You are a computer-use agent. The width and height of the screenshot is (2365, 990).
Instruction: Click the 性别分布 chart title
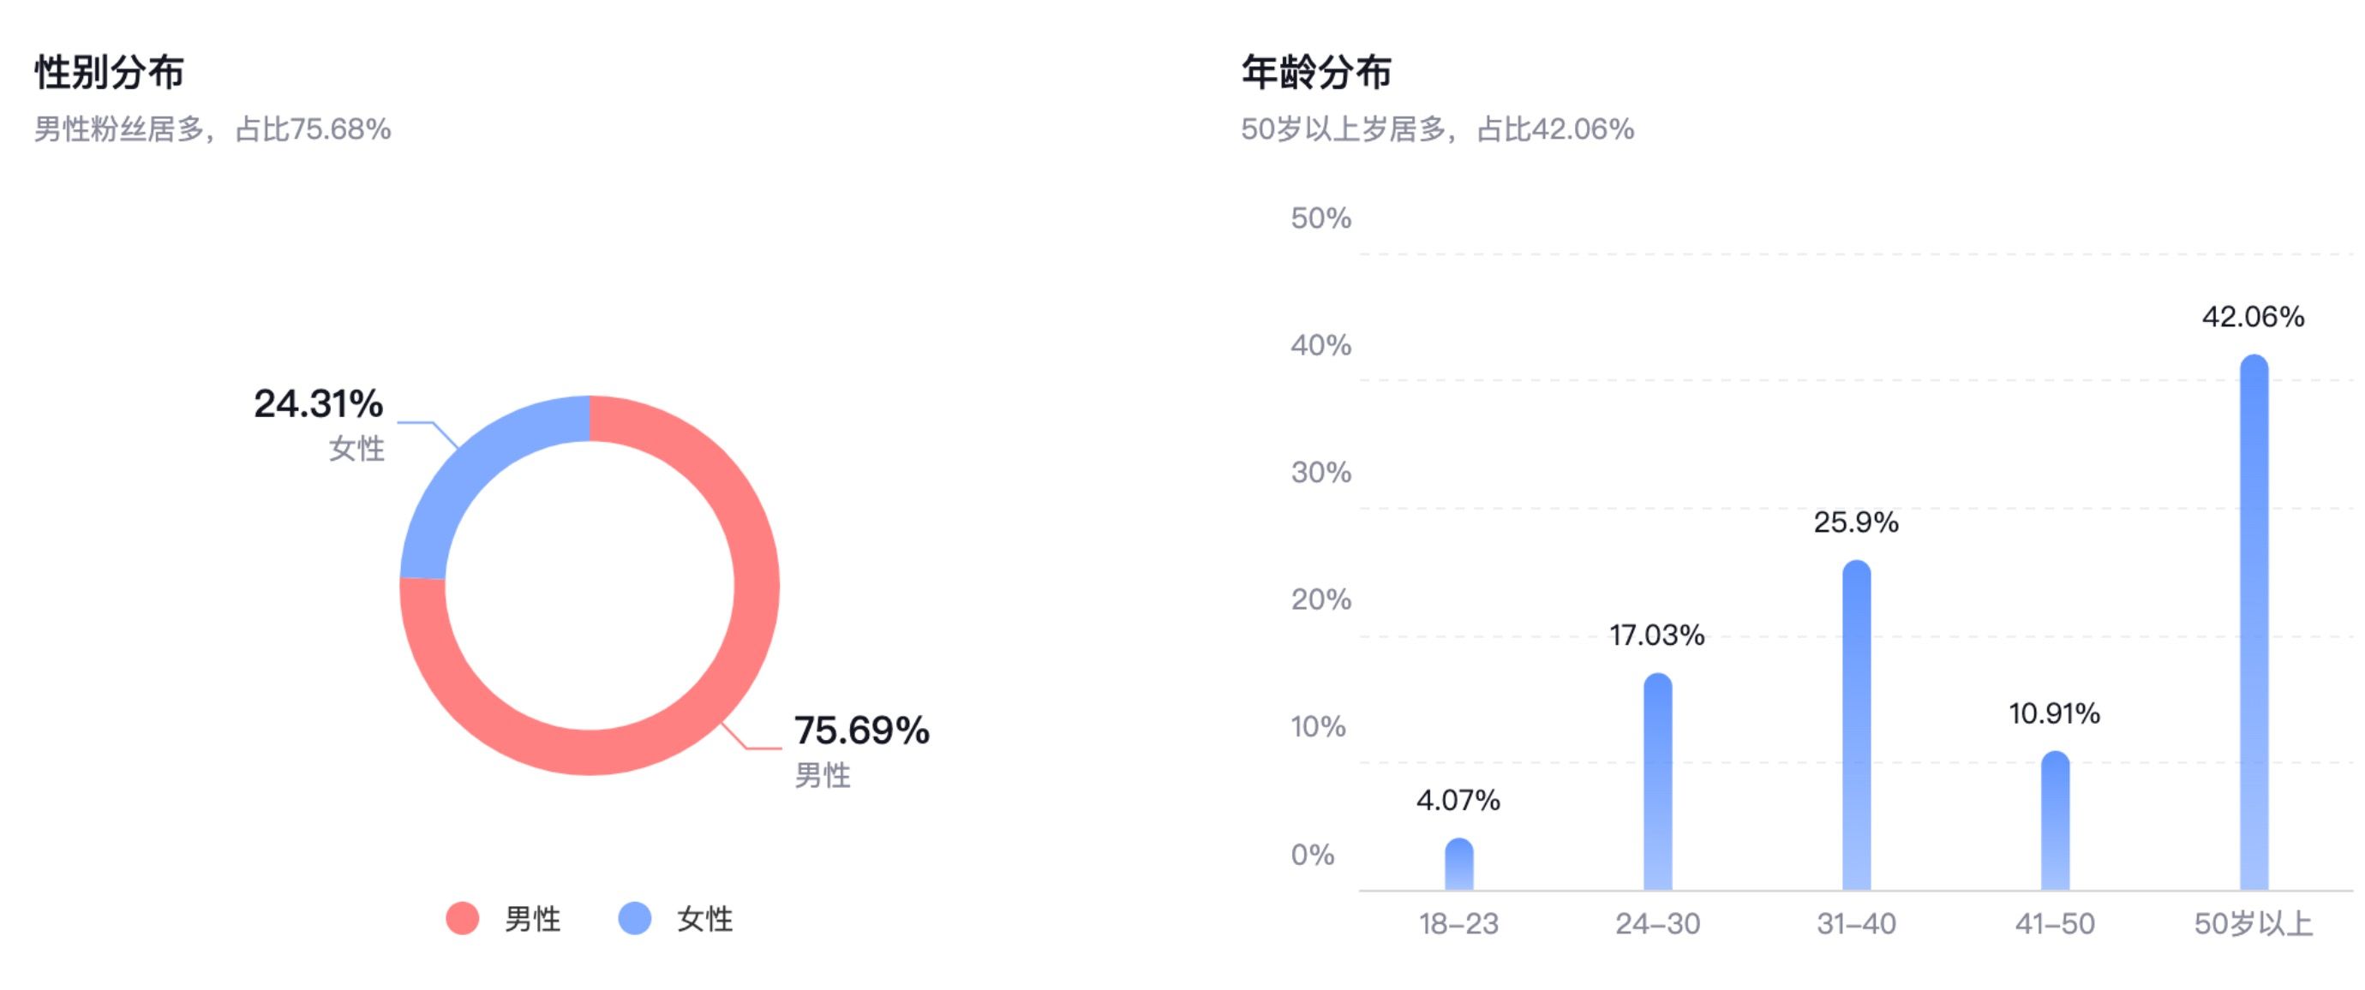coord(110,73)
